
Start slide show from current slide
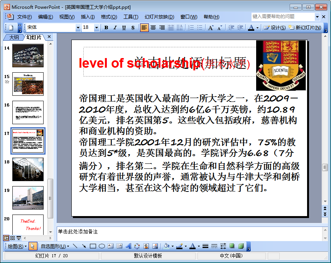point(19,238)
